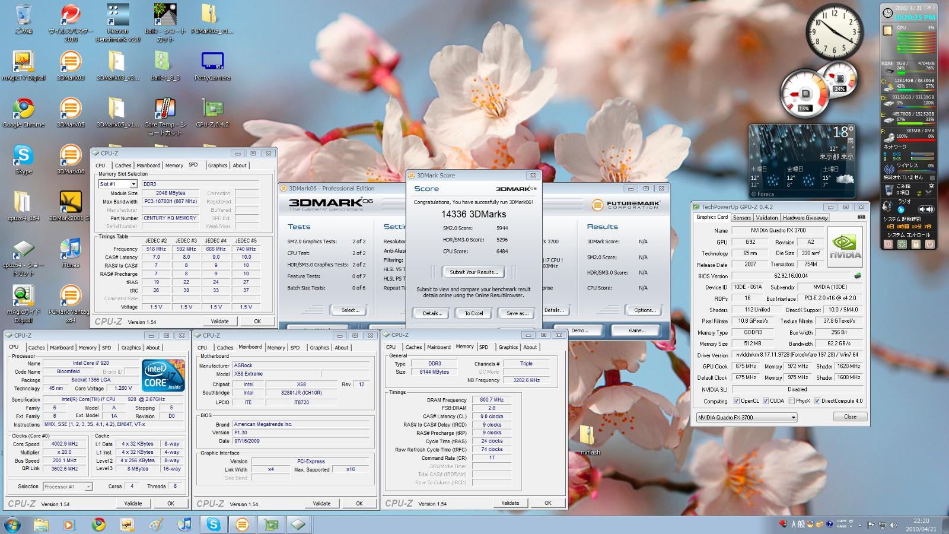Open the Slot #1 dropdown in CPU-Z SPD
The width and height of the screenshot is (949, 534).
(118, 184)
